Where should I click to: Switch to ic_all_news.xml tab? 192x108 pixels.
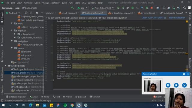[x=69, y=13]
